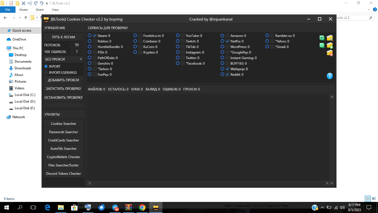
Task: Click the ЧЕК ОШИБОК input field
Action: [77, 52]
